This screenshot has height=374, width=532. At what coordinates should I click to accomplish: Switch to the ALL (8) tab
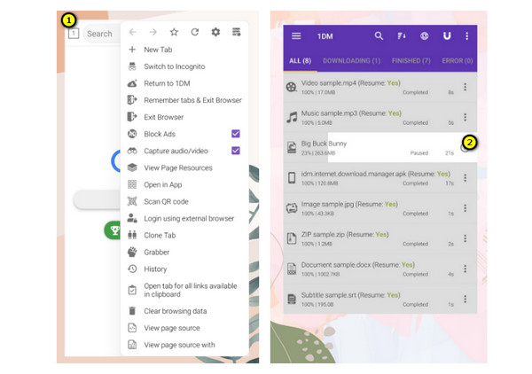point(301,60)
